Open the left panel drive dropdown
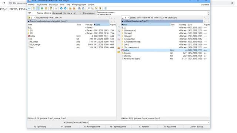This screenshot has height=133, width=237. point(31,18)
